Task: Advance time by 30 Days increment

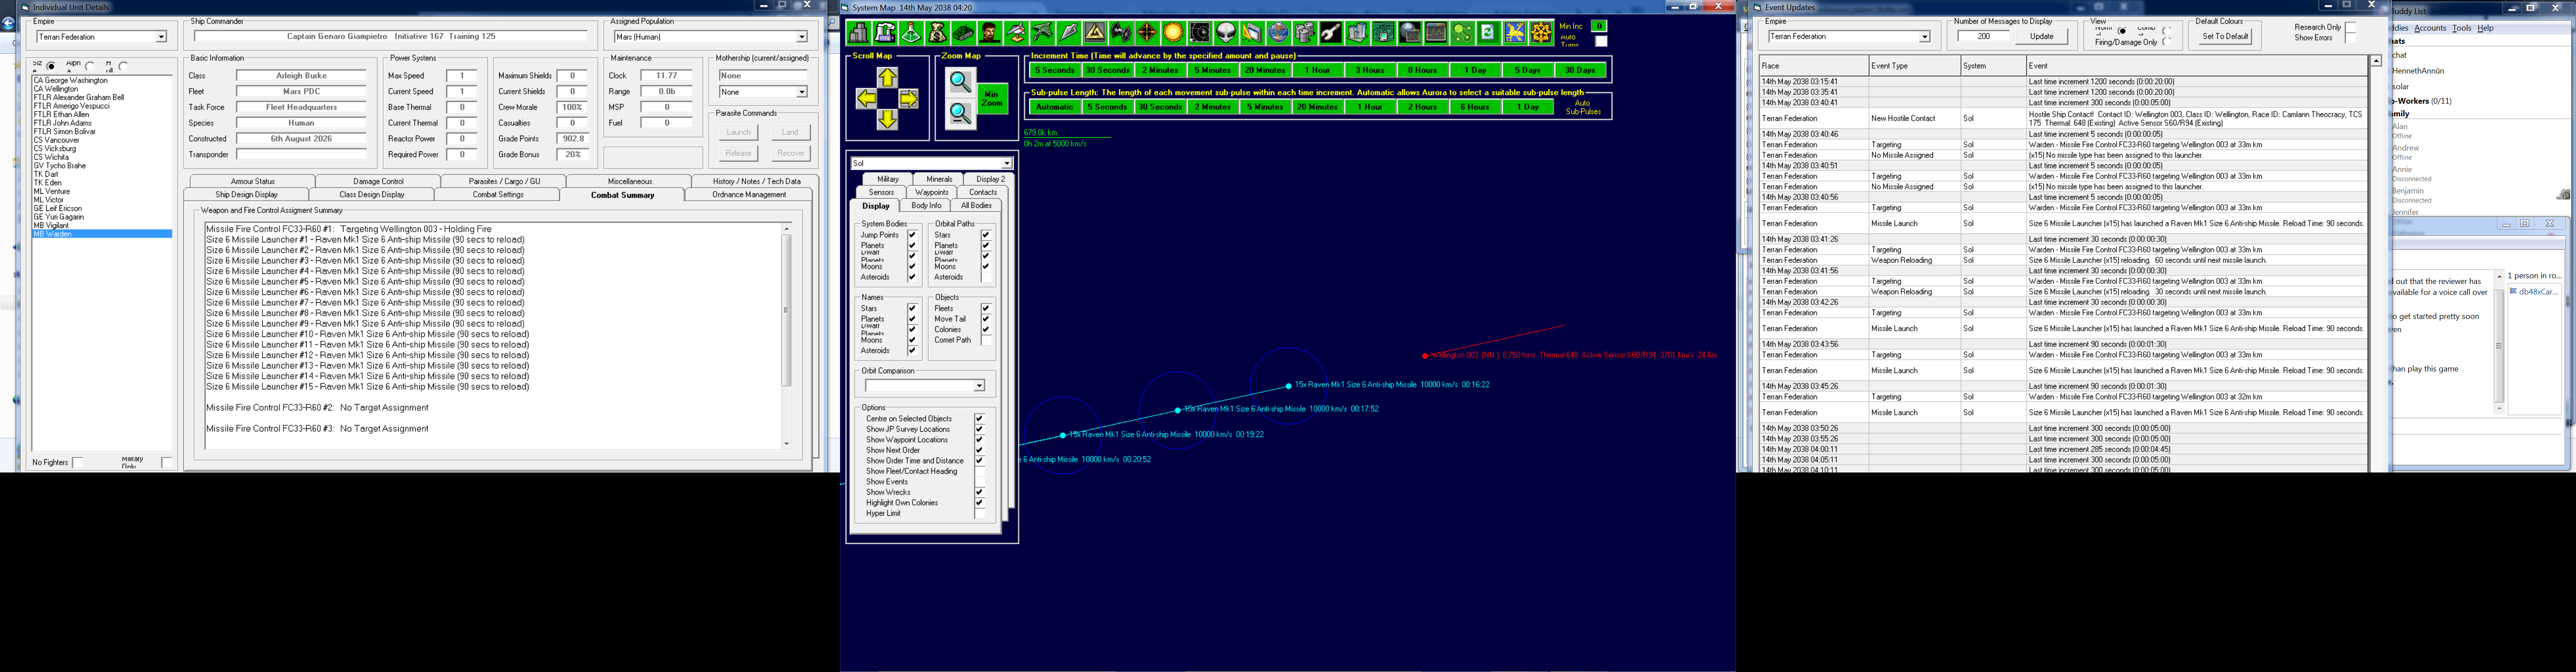Action: [x=1580, y=70]
